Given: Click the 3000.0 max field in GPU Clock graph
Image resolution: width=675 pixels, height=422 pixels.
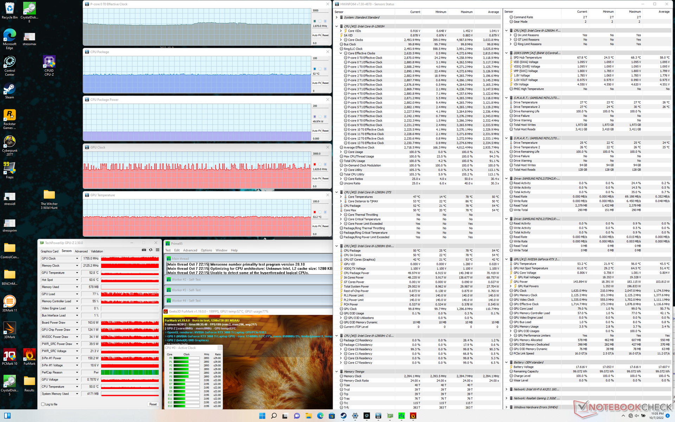Looking at the screenshot, I should (321, 154).
